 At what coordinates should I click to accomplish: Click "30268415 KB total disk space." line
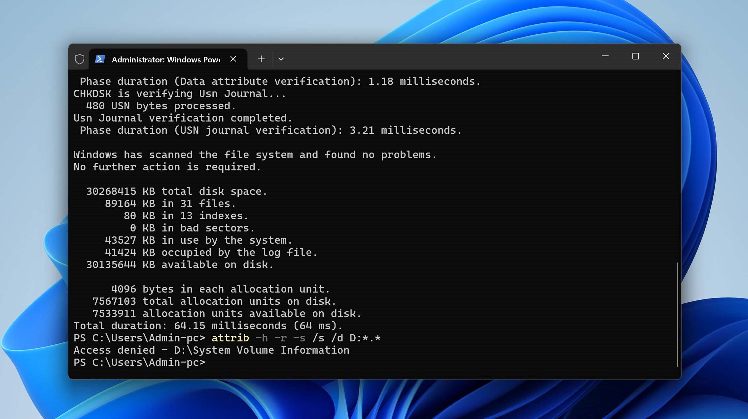pos(177,192)
